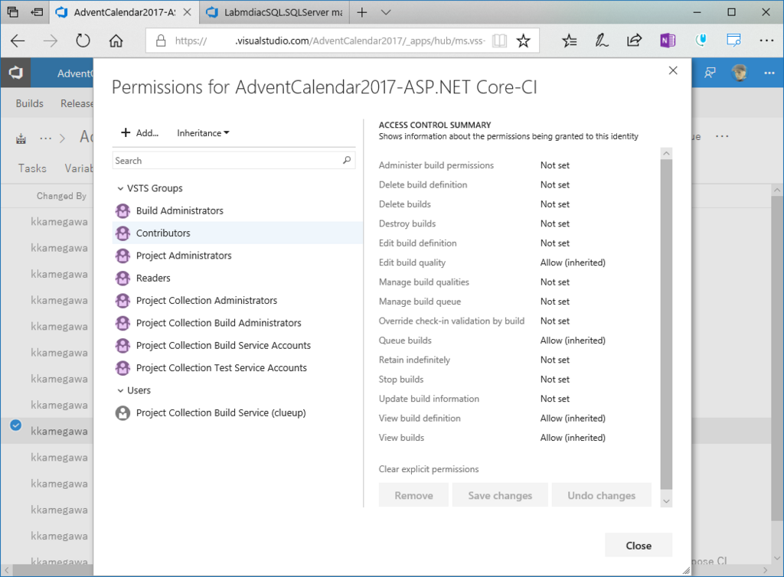Image resolution: width=784 pixels, height=577 pixels.
Task: Select the Project Collection Administrators group
Action: point(237,300)
